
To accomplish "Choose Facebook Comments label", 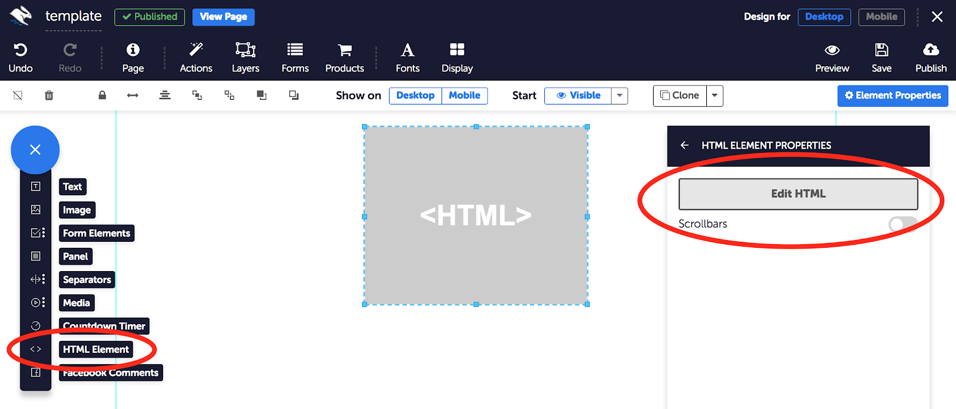I will point(111,373).
